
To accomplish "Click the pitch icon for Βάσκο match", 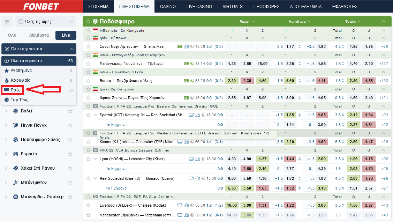I will [186, 81].
